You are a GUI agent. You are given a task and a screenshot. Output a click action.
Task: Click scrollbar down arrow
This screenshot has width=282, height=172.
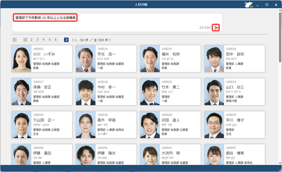280,163
